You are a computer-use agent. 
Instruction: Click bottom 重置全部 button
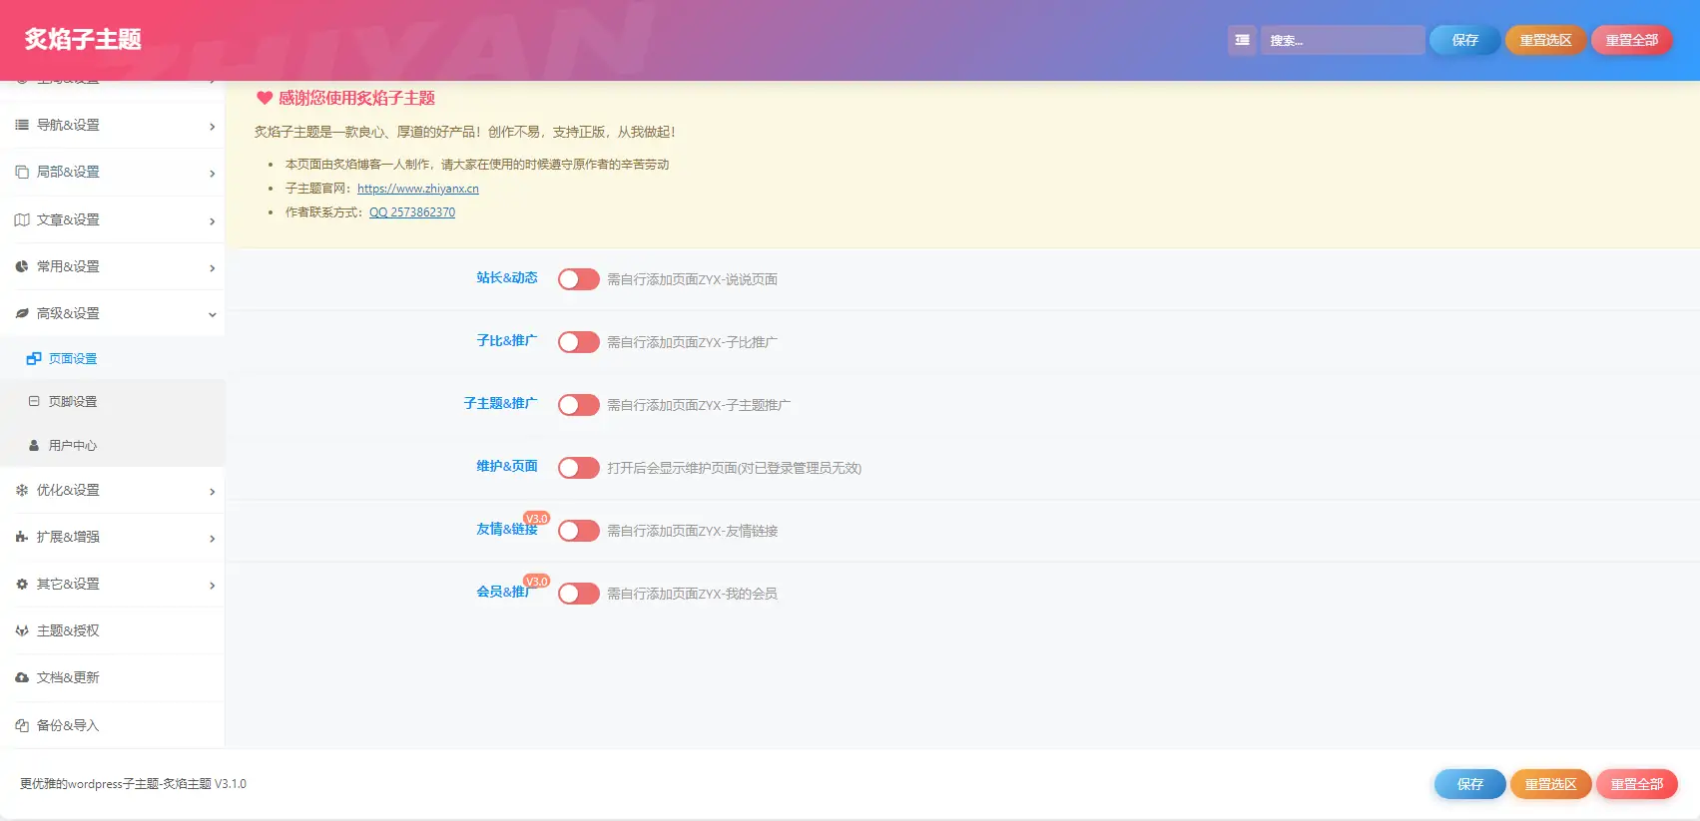pos(1636,784)
